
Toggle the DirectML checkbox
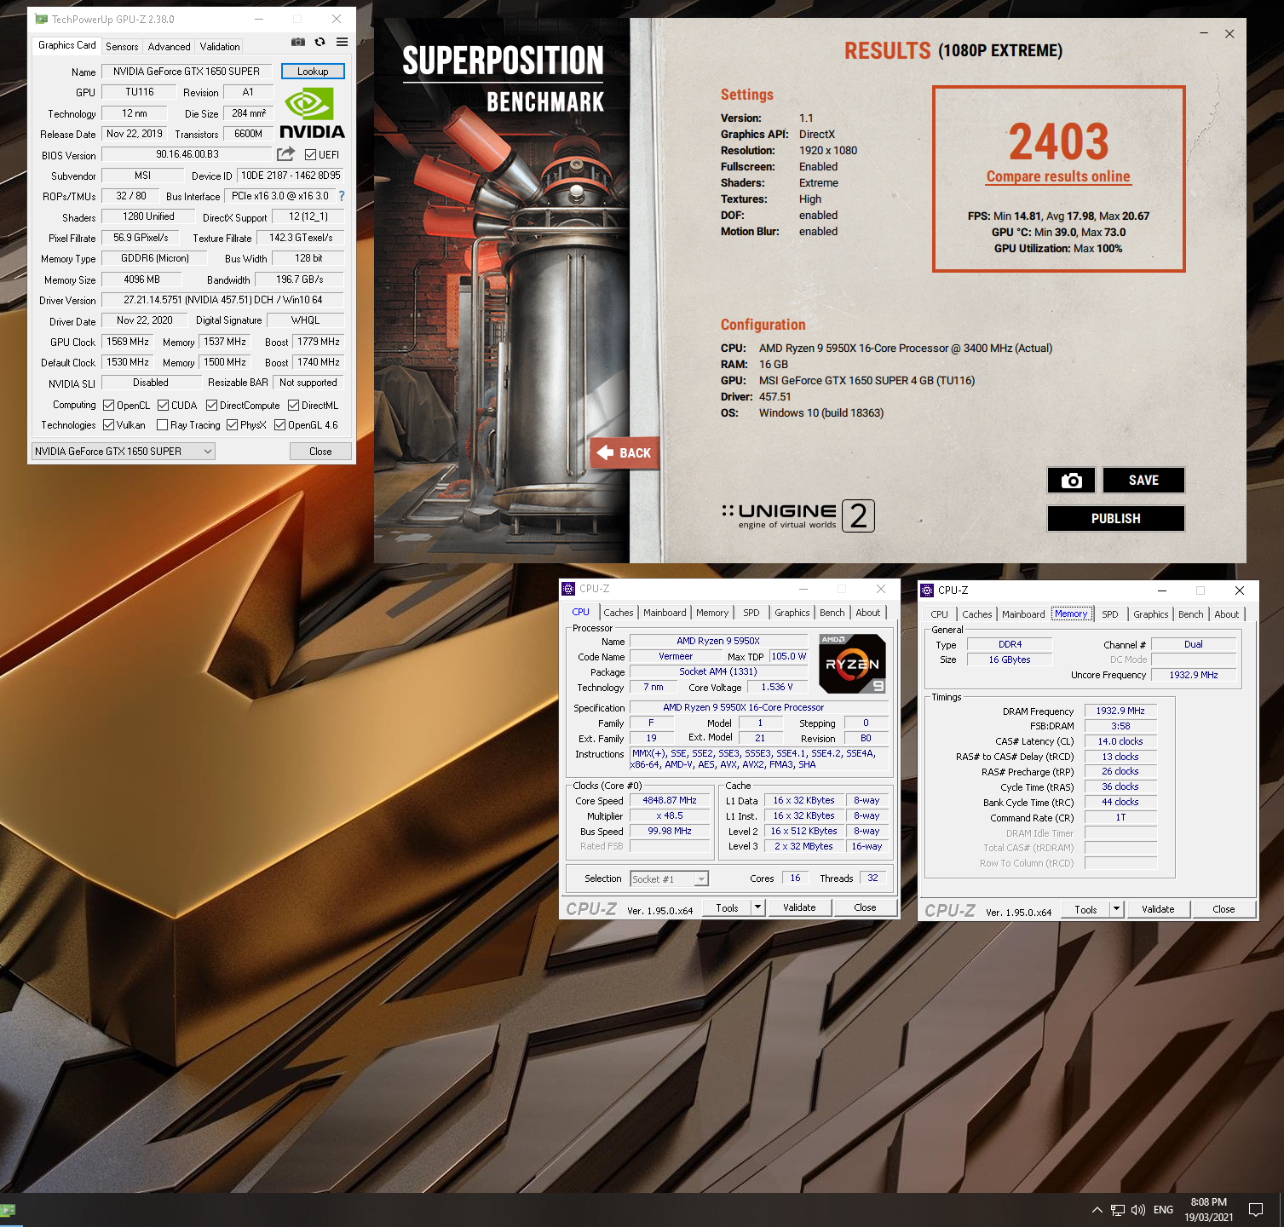[293, 406]
